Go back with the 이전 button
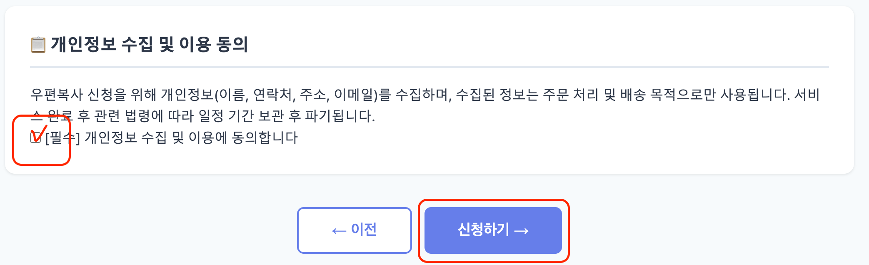 [354, 230]
